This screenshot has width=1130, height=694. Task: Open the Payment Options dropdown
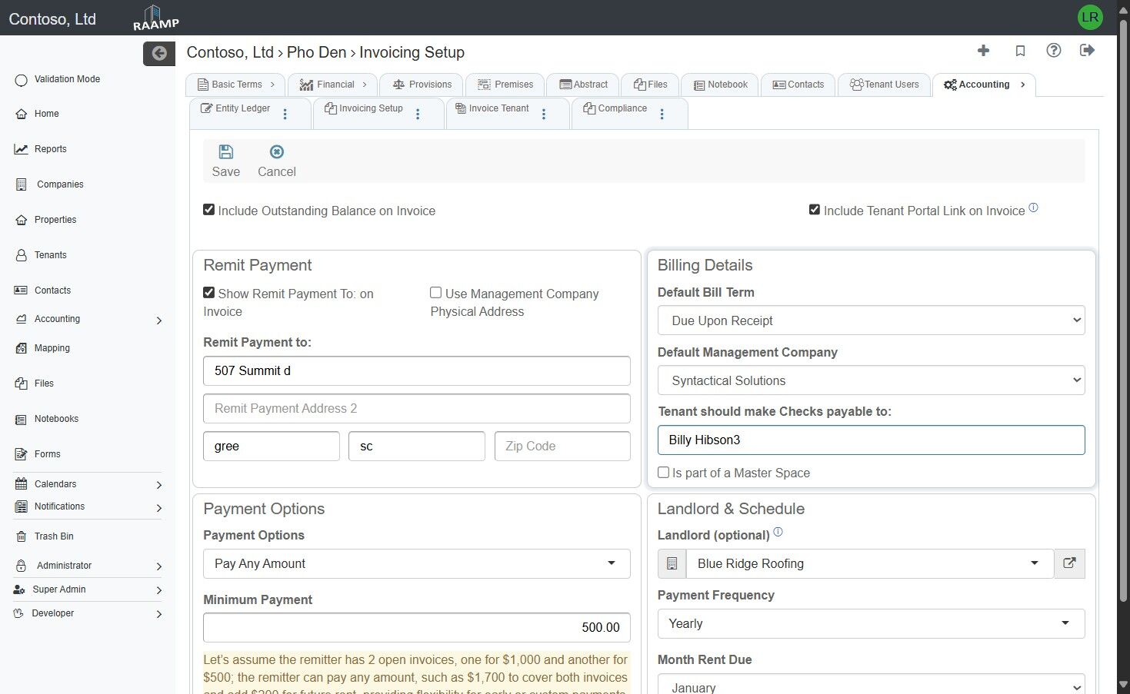click(x=416, y=563)
